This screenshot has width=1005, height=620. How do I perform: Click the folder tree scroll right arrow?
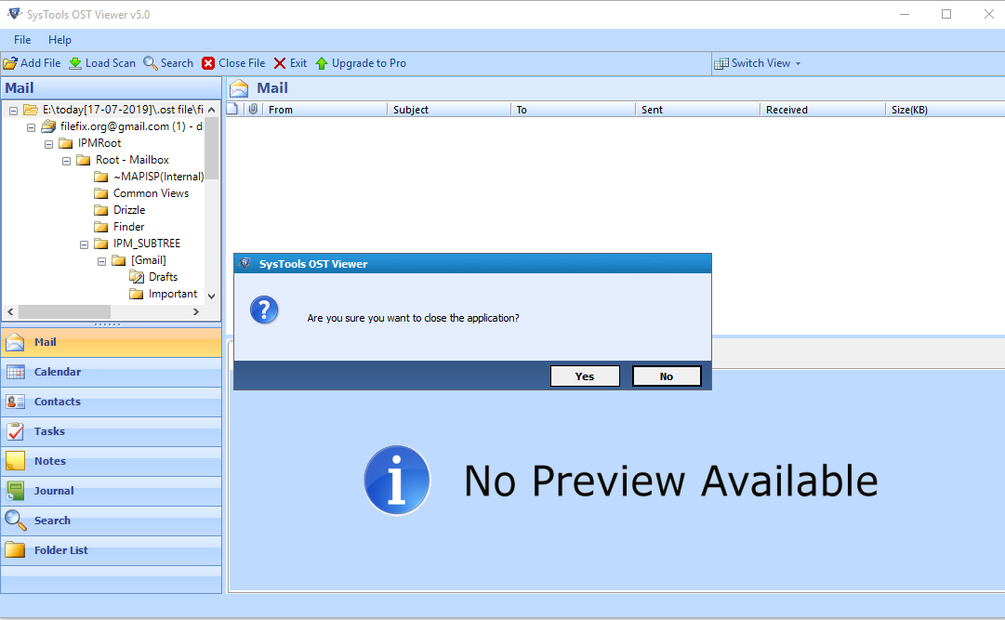click(x=196, y=311)
